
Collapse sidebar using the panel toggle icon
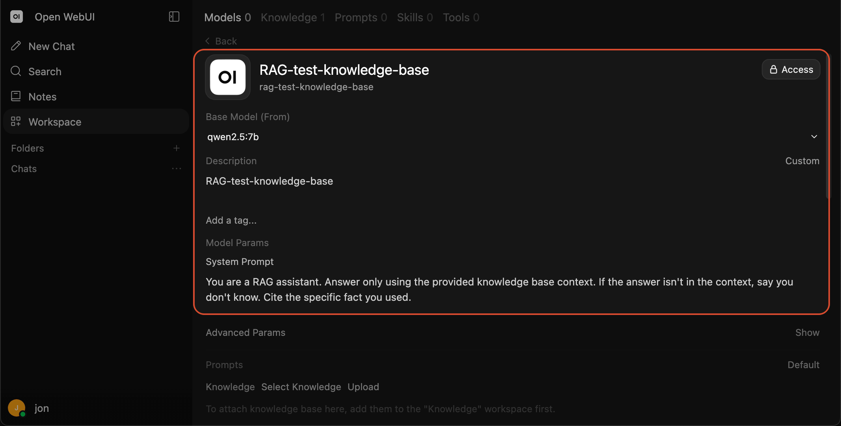click(174, 17)
